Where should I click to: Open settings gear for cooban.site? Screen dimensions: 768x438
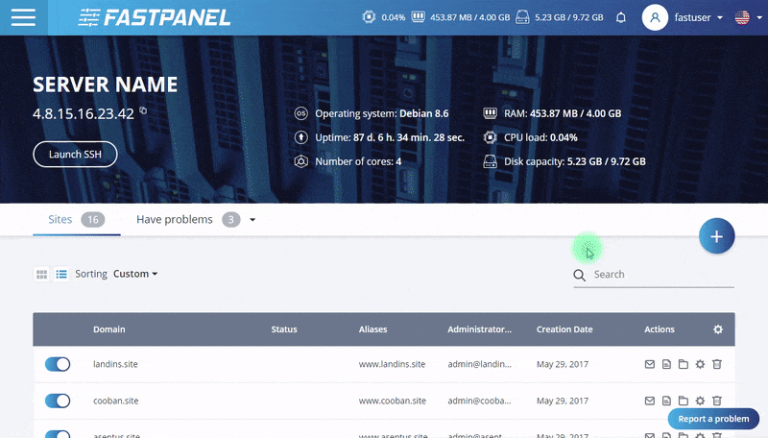pos(700,401)
